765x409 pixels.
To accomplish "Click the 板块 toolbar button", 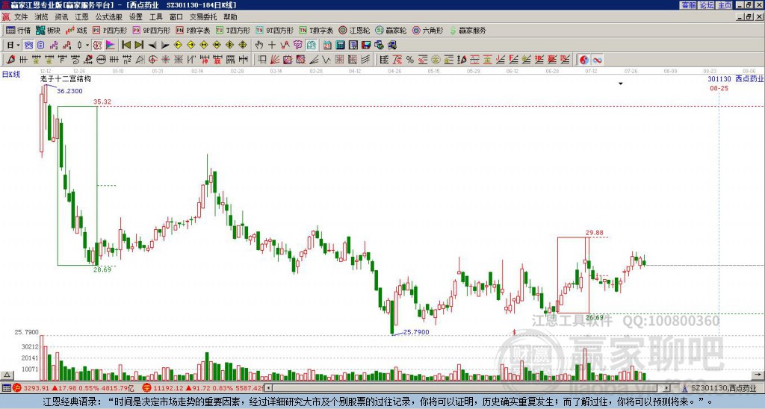I will coord(49,30).
